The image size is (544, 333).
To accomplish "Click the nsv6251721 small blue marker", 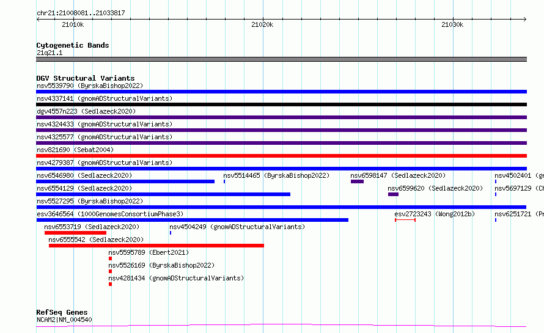I will point(496,220).
